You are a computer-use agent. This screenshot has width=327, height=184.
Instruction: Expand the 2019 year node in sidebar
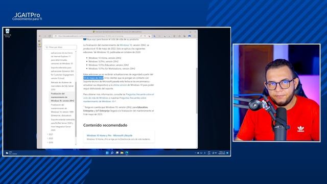(51, 143)
